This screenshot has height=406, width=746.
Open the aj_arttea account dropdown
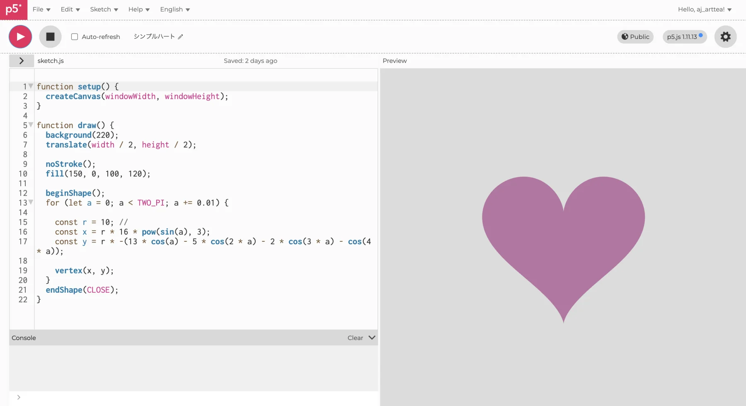[705, 9]
